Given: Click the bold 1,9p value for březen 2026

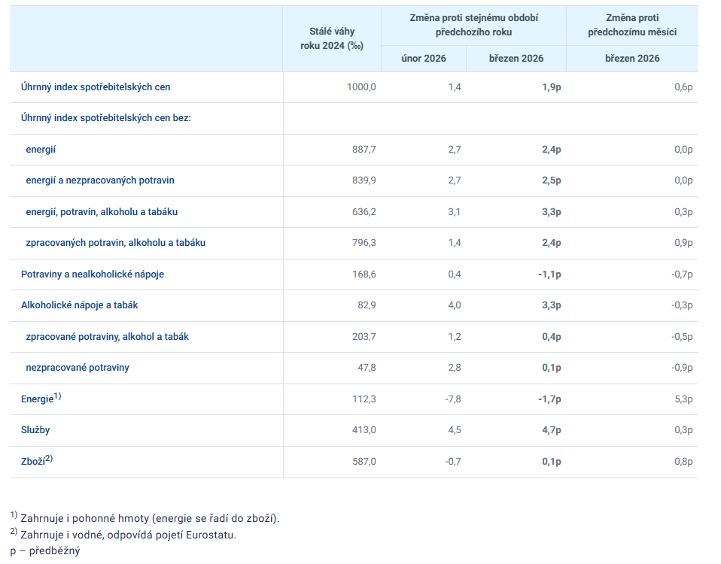Looking at the screenshot, I should pos(552,87).
